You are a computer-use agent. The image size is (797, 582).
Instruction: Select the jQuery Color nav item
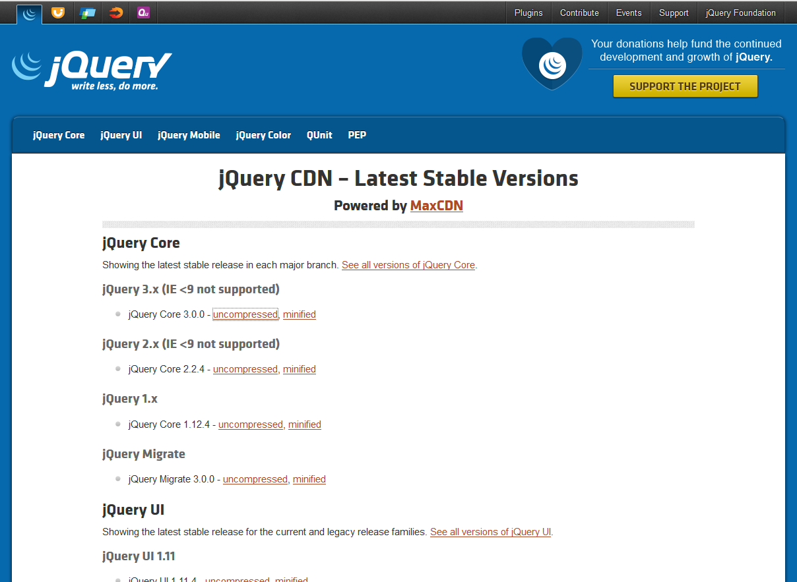[263, 135]
